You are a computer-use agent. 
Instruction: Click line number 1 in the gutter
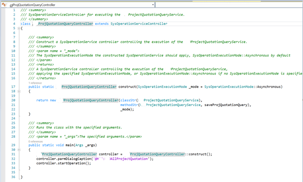pos(14,10)
